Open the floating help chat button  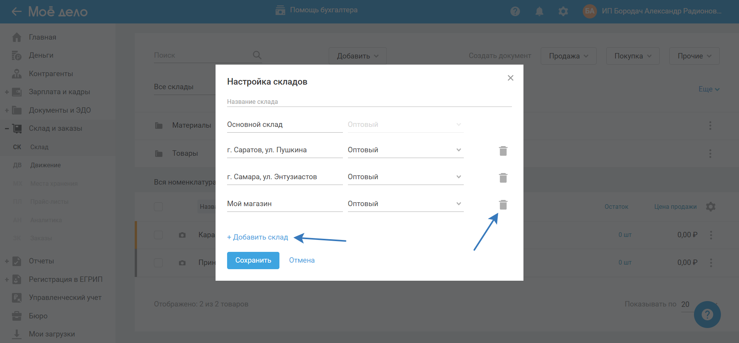click(707, 315)
